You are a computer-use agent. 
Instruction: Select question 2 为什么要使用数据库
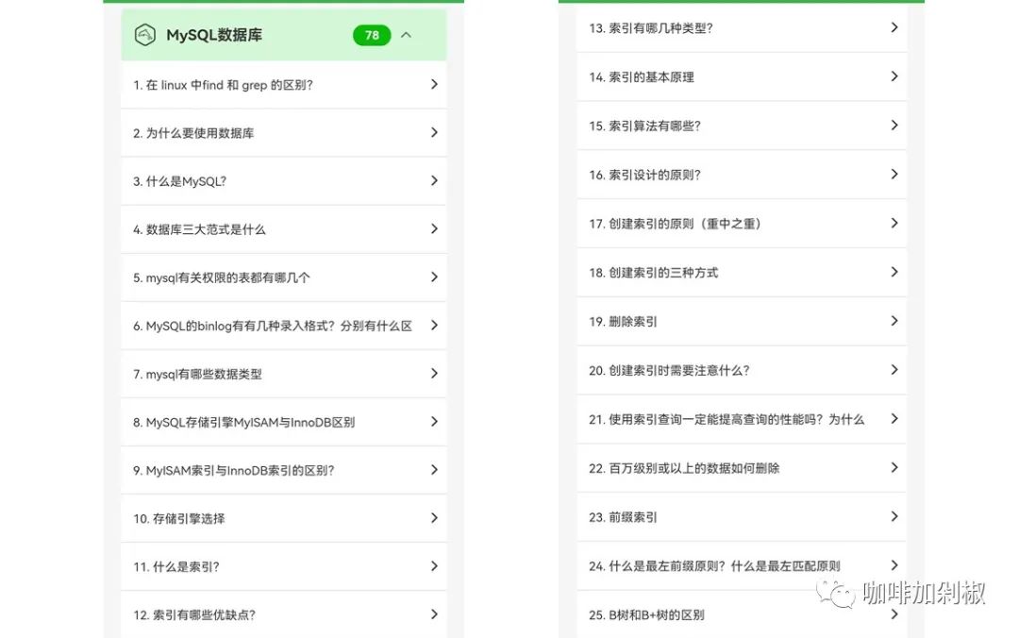[283, 133]
